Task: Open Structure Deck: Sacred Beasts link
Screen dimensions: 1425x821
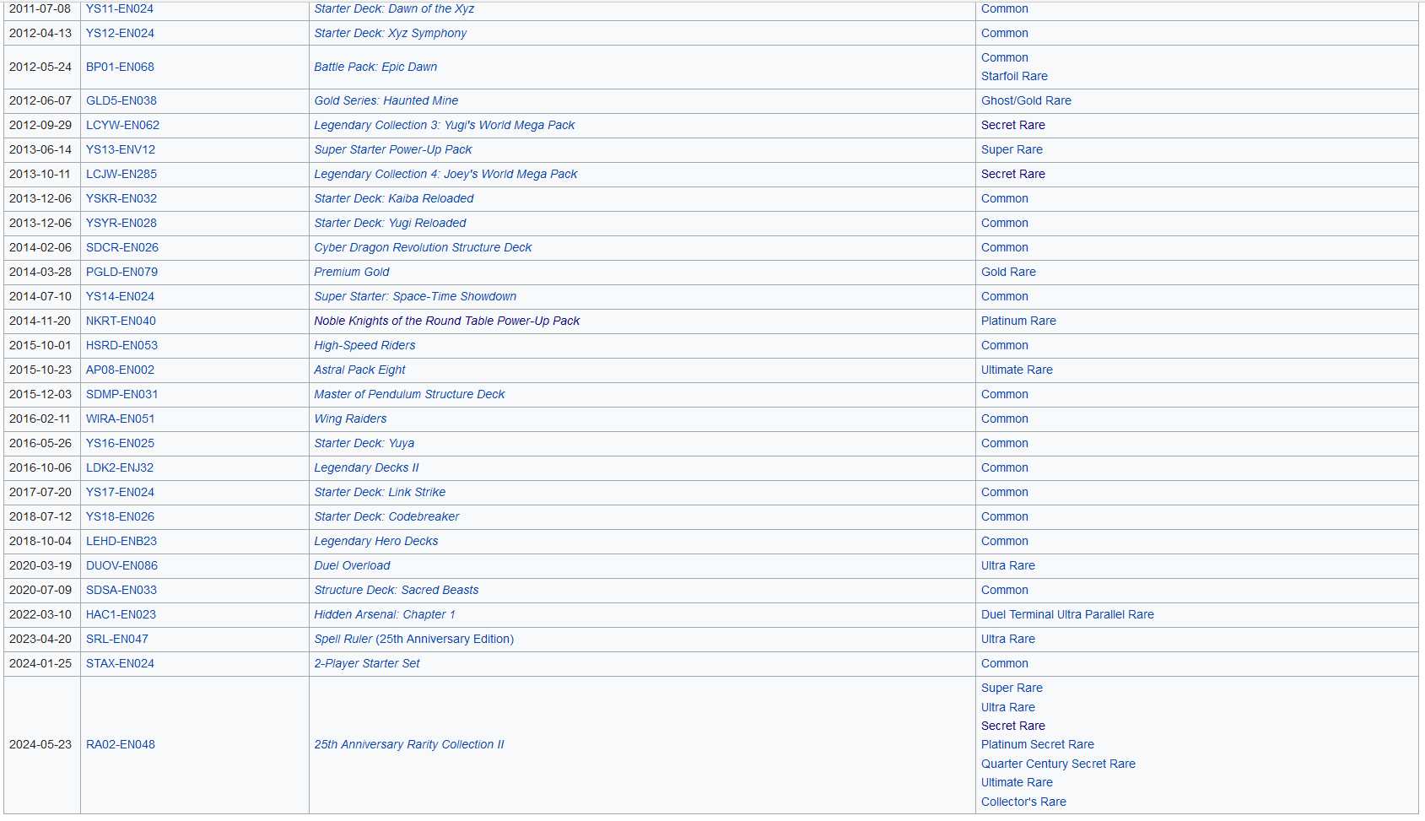Action: (396, 590)
